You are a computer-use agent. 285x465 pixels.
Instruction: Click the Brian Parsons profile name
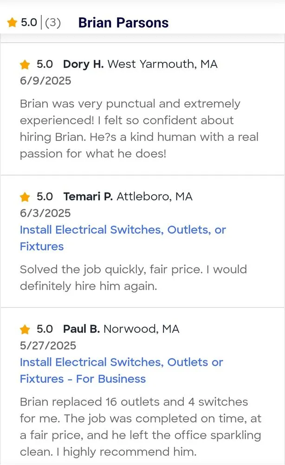click(x=123, y=22)
